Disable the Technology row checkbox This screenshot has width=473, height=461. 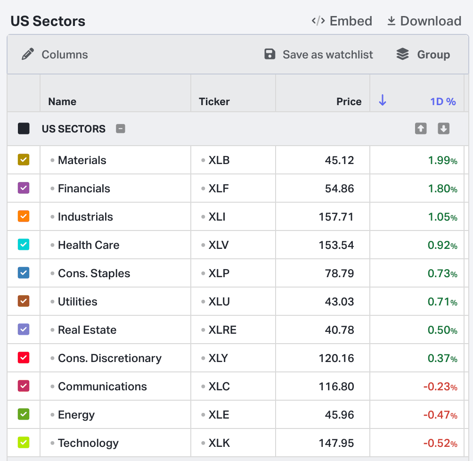click(x=24, y=443)
